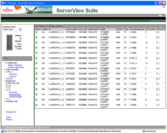Click the status icon of disk CLARiiON+0_1_14

pyautogui.click(x=36, y=63)
